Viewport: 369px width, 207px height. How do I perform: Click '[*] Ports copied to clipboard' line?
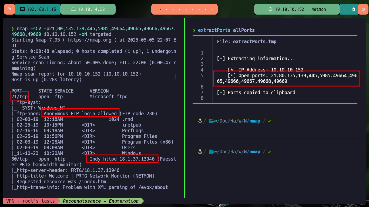click(256, 93)
